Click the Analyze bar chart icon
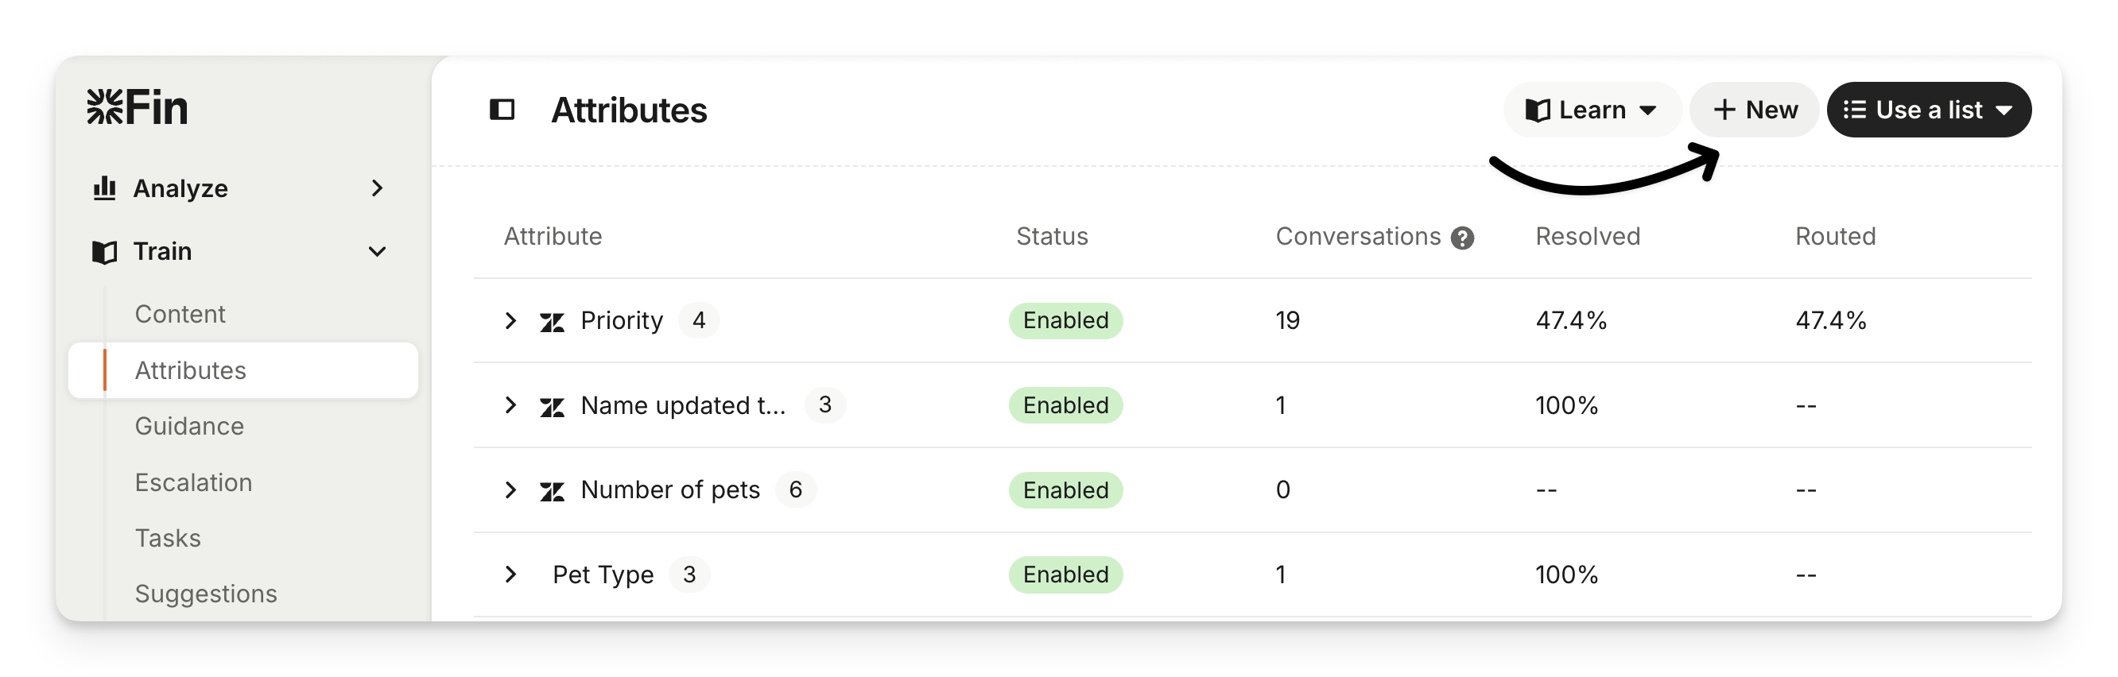This screenshot has height=677, width=2118. 104,188
